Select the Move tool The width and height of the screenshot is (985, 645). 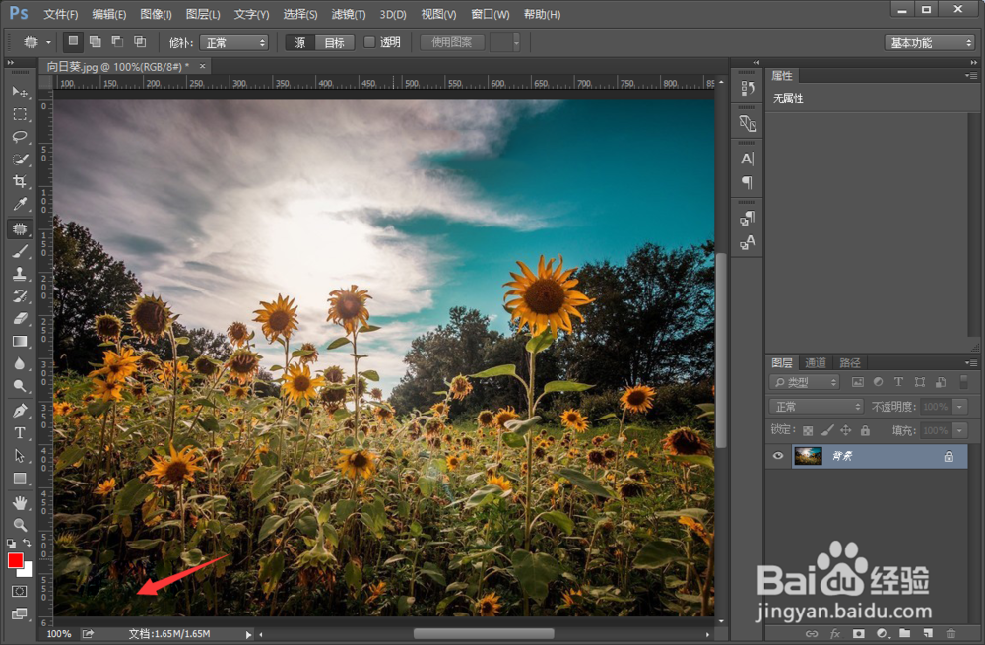coord(20,92)
